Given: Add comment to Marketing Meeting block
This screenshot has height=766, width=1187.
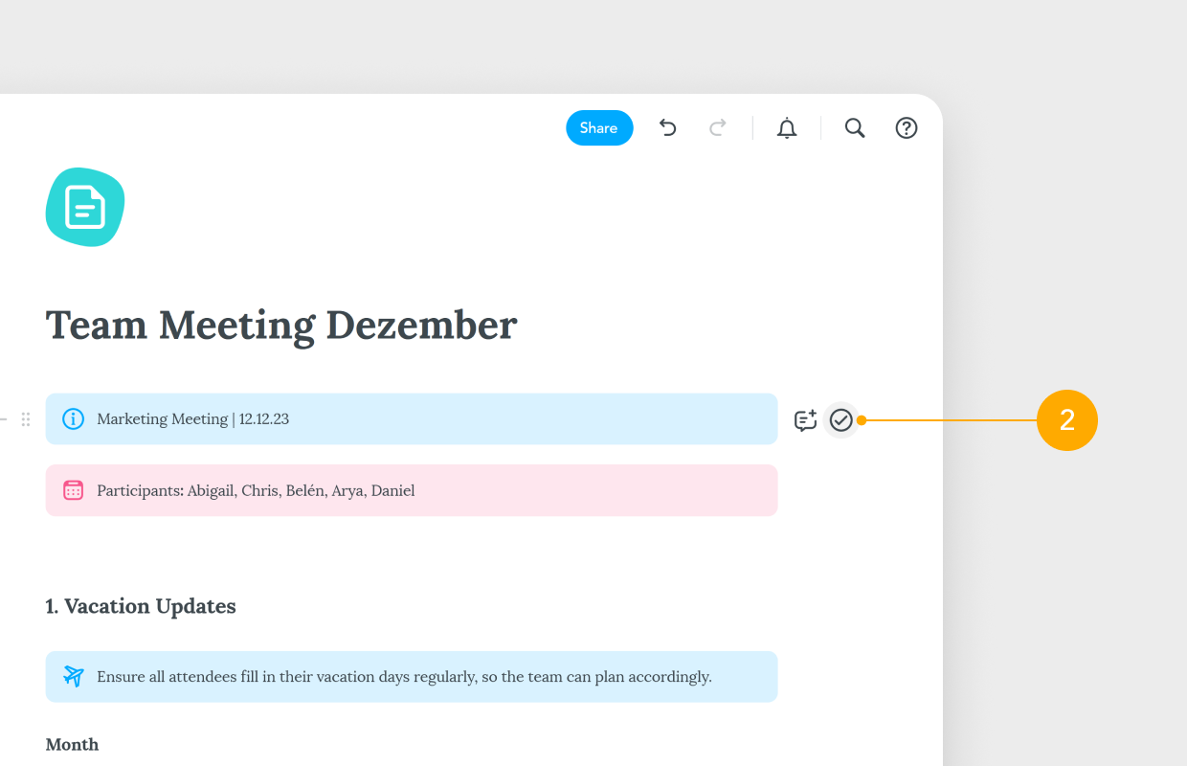Looking at the screenshot, I should point(806,420).
